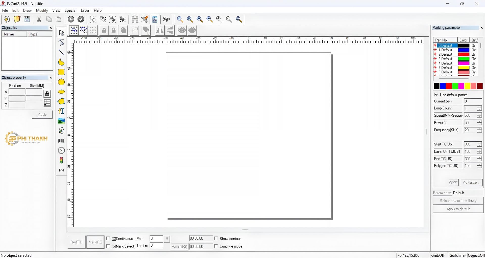This screenshot has height=258, width=485.
Task: Pick the Rectangle drawing tool
Action: click(x=61, y=72)
